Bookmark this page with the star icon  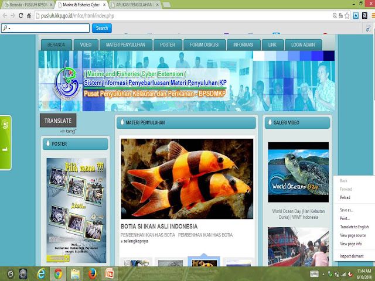click(x=347, y=16)
